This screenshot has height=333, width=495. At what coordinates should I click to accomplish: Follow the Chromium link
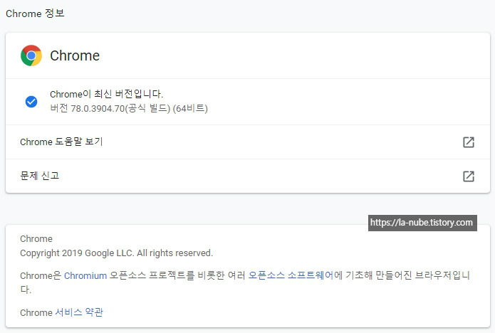(x=85, y=275)
